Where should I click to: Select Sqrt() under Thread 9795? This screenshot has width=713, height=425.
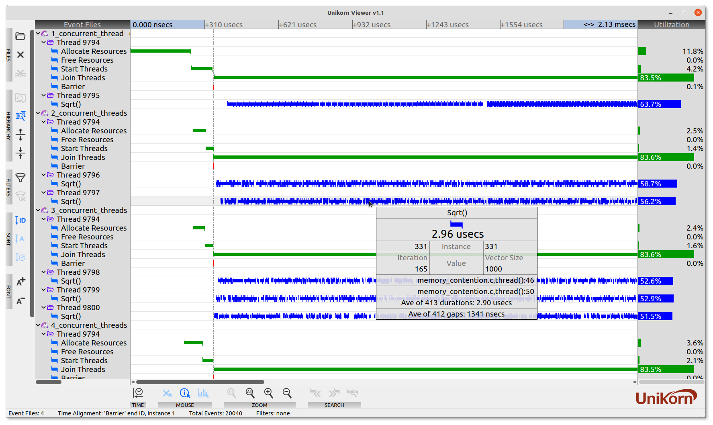[x=71, y=104]
